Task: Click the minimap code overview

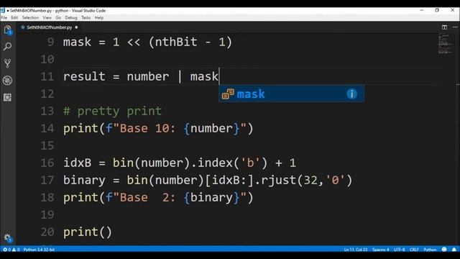Action: 445,44
